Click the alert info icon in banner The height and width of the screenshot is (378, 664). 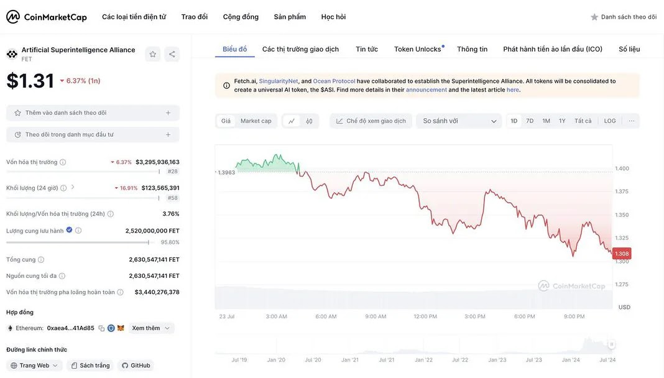click(x=226, y=86)
